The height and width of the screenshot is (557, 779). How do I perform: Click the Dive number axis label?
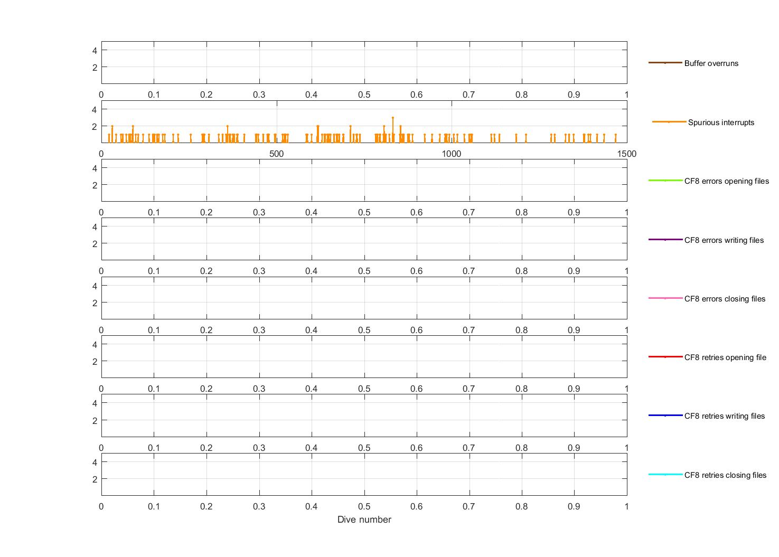point(364,520)
